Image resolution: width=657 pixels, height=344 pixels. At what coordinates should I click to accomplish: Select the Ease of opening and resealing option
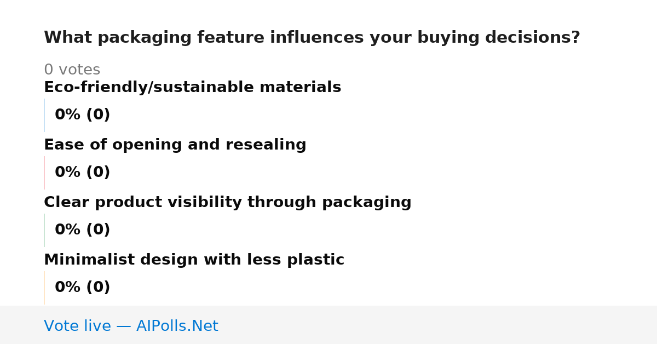coord(175,145)
